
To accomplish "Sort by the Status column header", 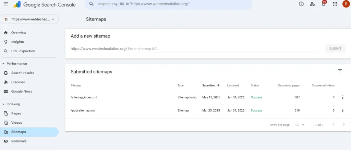I will (255, 85).
